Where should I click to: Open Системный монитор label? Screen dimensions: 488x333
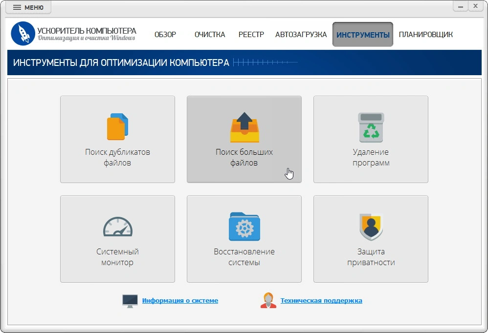pos(117,257)
